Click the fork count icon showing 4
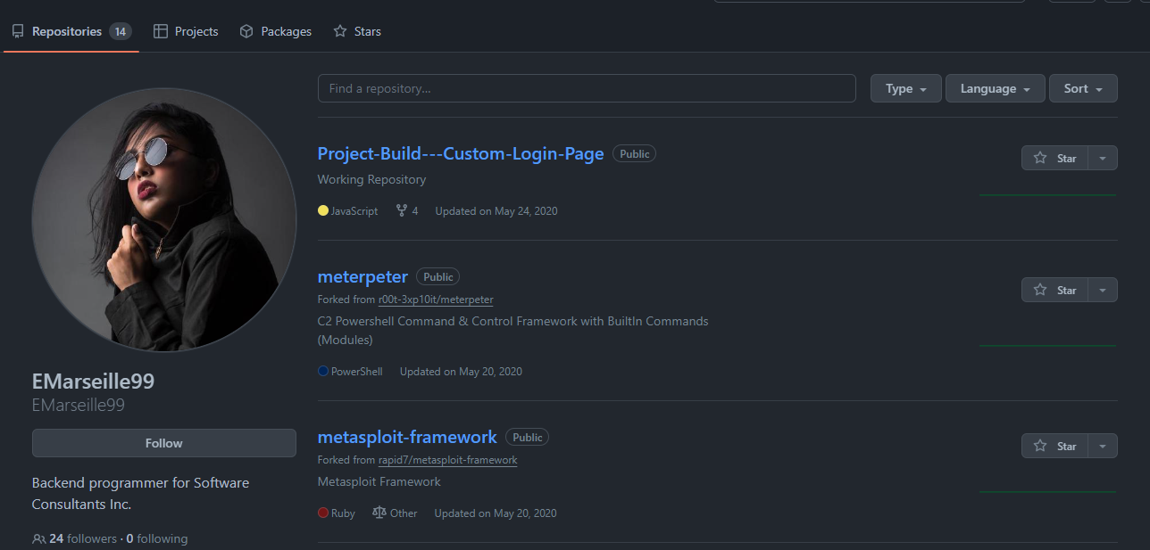Viewport: 1150px width, 550px height. (402, 211)
